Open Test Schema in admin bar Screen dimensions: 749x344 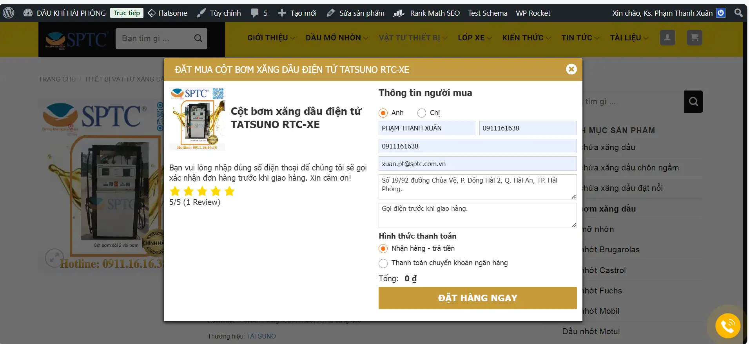[488, 13]
